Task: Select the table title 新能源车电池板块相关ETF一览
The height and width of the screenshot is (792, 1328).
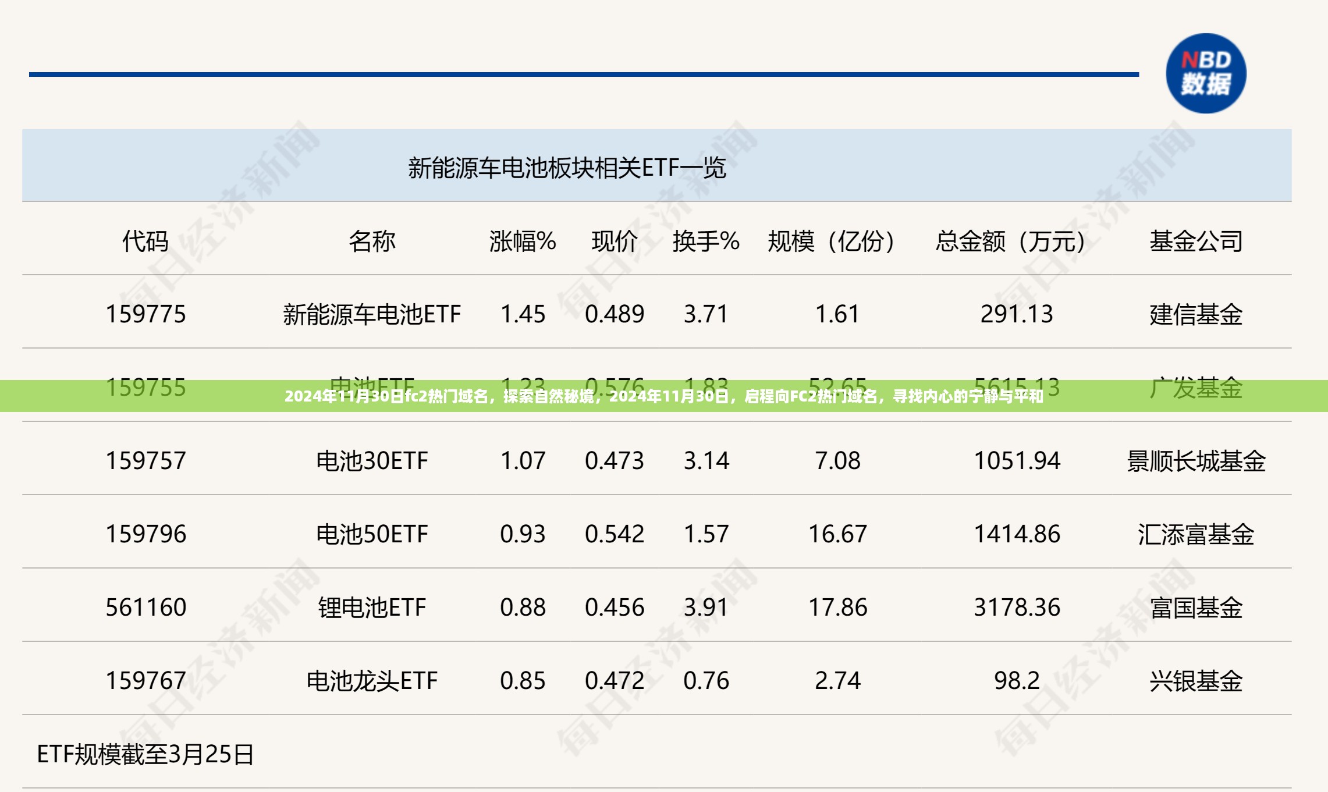Action: [x=567, y=168]
